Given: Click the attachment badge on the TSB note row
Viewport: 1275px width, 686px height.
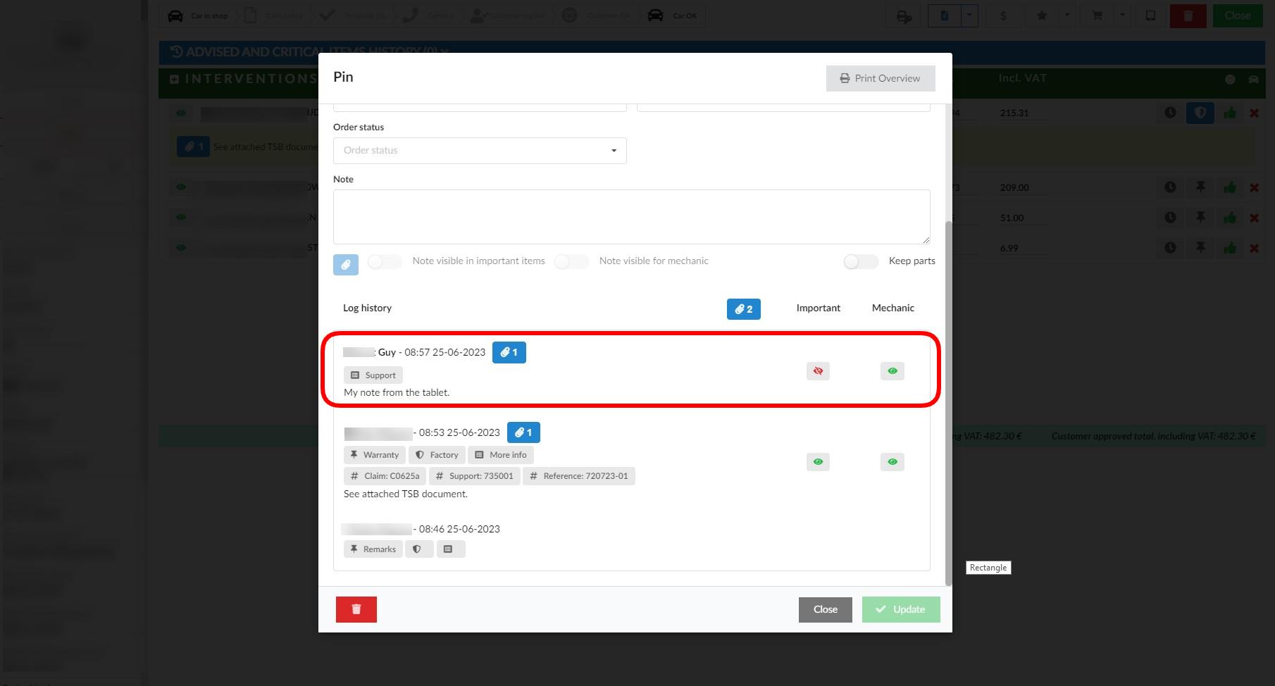Looking at the screenshot, I should click(x=193, y=146).
